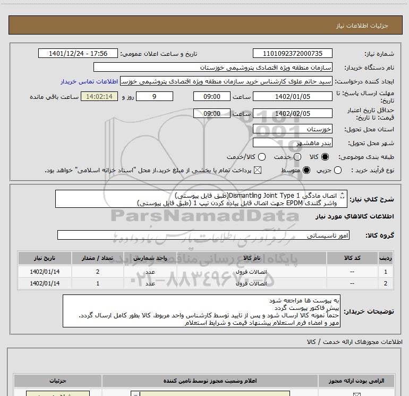This screenshot has height=396, width=409.
Task: Click the response deadline date 1402/01/05
Action: coord(292,96)
